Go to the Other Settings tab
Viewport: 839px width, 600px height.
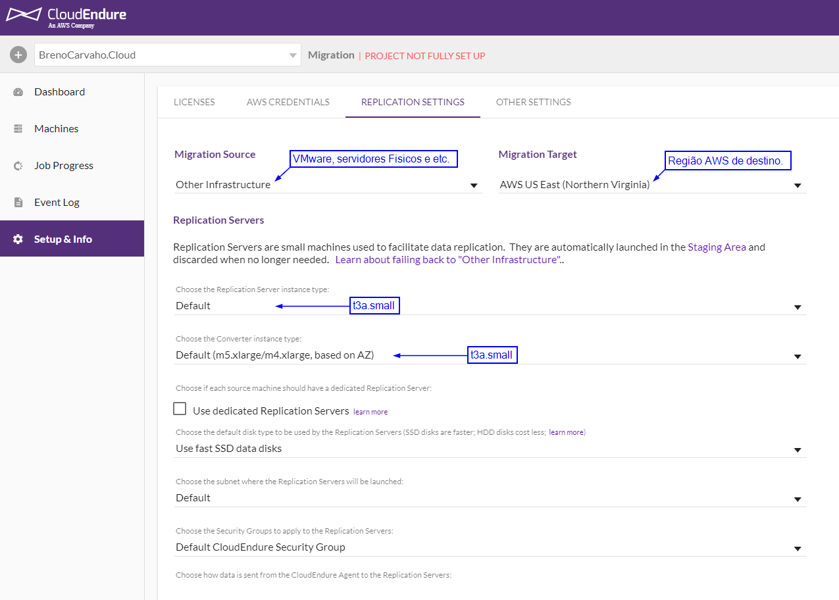533,102
